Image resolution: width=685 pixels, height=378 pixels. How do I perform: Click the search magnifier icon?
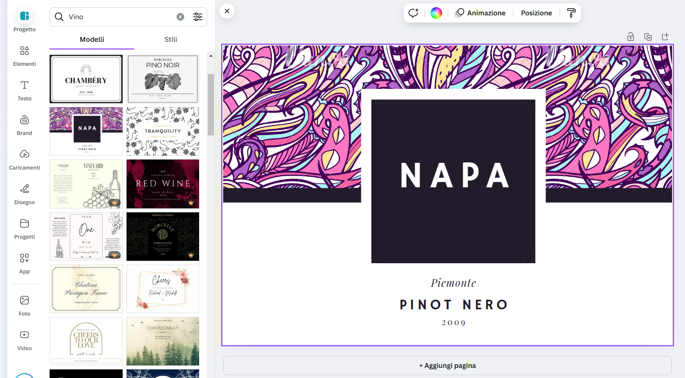click(x=59, y=17)
